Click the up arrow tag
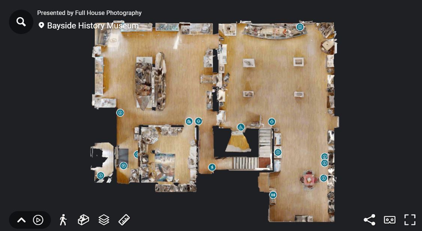Viewport: 422px width, 231px height. point(198,121)
